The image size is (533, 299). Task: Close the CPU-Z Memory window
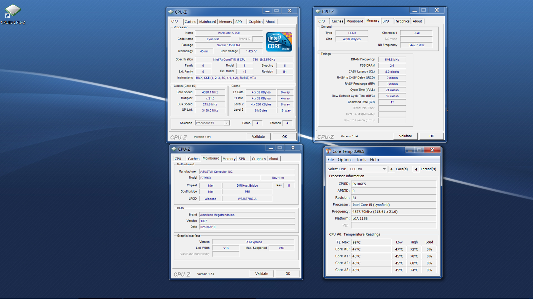pyautogui.click(x=437, y=10)
